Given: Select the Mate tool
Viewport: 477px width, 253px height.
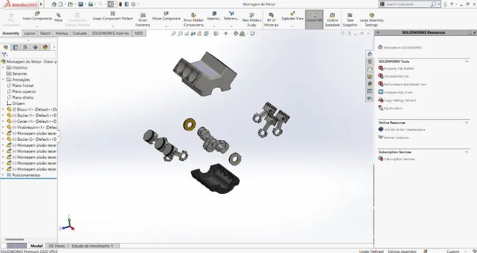Looking at the screenshot, I should (x=59, y=17).
